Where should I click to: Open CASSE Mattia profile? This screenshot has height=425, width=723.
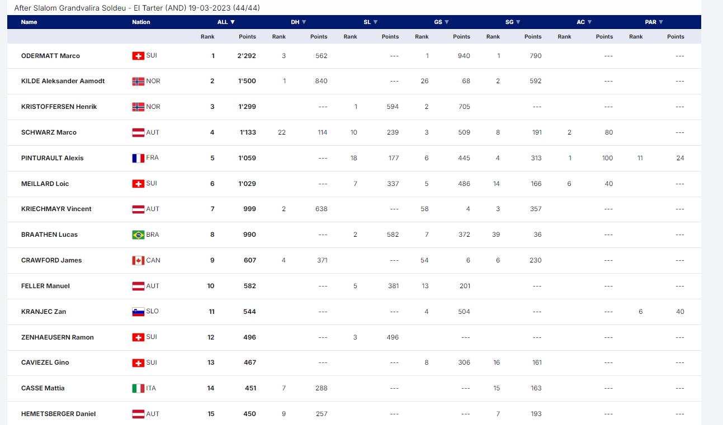[x=42, y=388]
